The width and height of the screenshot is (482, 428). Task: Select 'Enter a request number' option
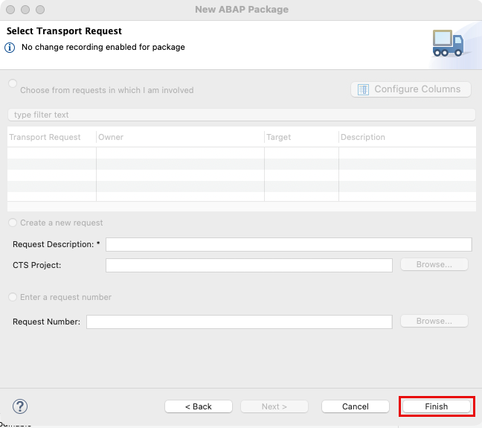pos(13,297)
